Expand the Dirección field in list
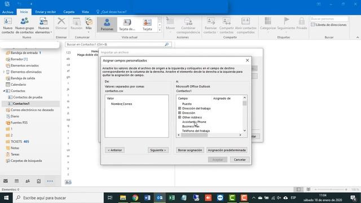The width and height of the screenshot is (361, 203). pos(179,113)
